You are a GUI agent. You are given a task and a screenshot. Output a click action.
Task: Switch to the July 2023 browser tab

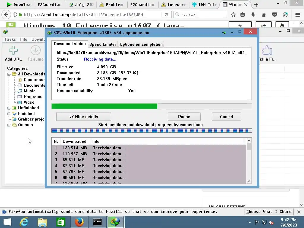[82, 5]
